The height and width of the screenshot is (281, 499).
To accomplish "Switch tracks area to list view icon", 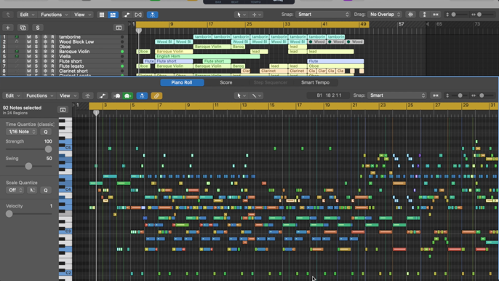I will 113,15.
